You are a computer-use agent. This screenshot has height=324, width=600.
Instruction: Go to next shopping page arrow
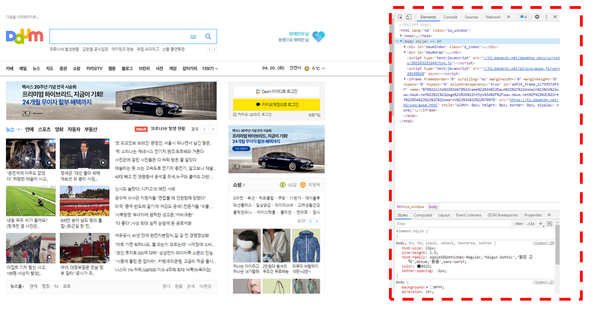(x=317, y=221)
